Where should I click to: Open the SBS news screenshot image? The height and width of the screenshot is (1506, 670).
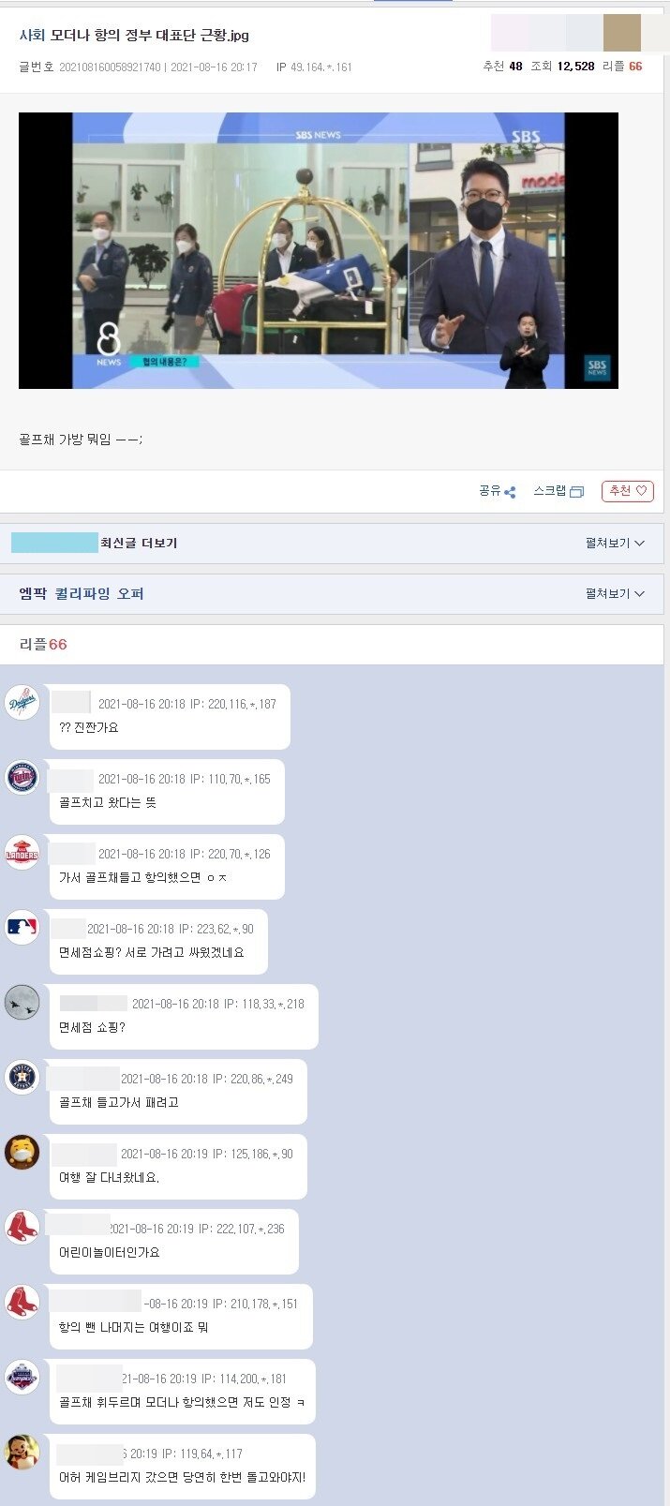click(319, 250)
